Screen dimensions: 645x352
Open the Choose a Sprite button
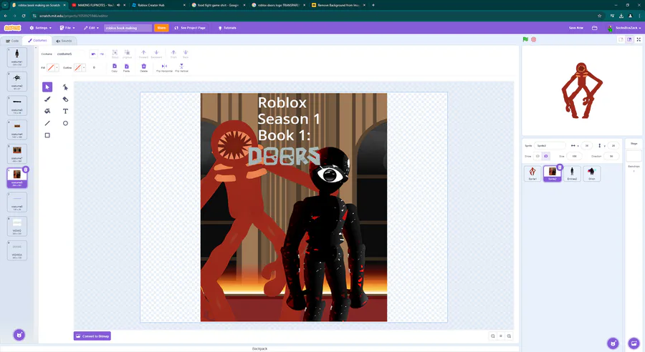pyautogui.click(x=613, y=343)
